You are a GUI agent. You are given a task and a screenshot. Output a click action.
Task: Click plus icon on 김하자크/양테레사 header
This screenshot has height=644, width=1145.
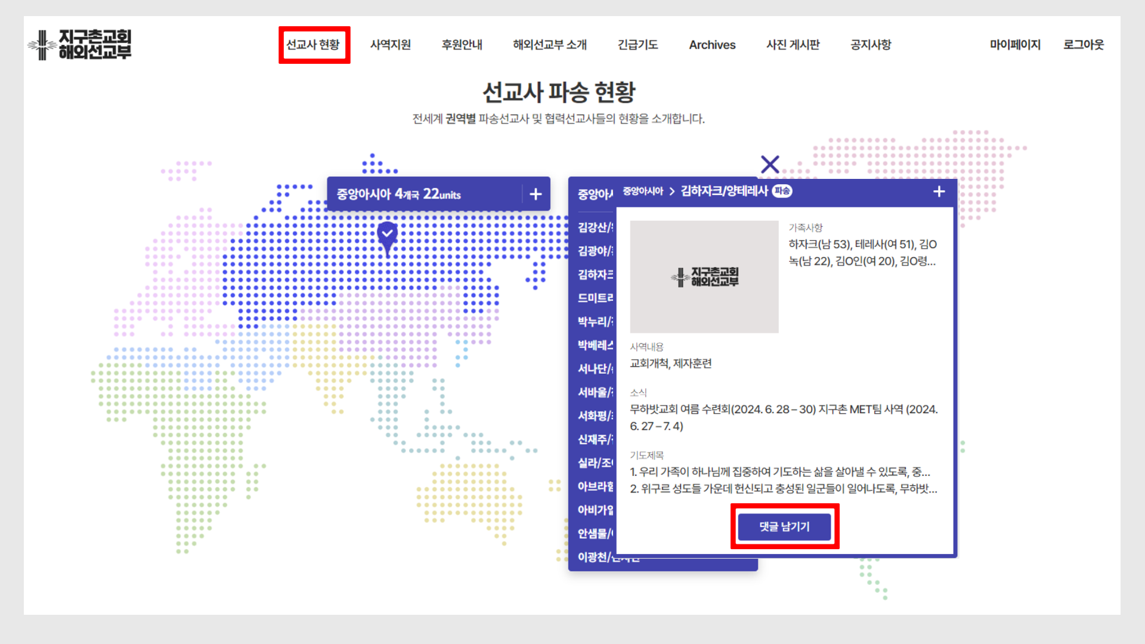939,191
